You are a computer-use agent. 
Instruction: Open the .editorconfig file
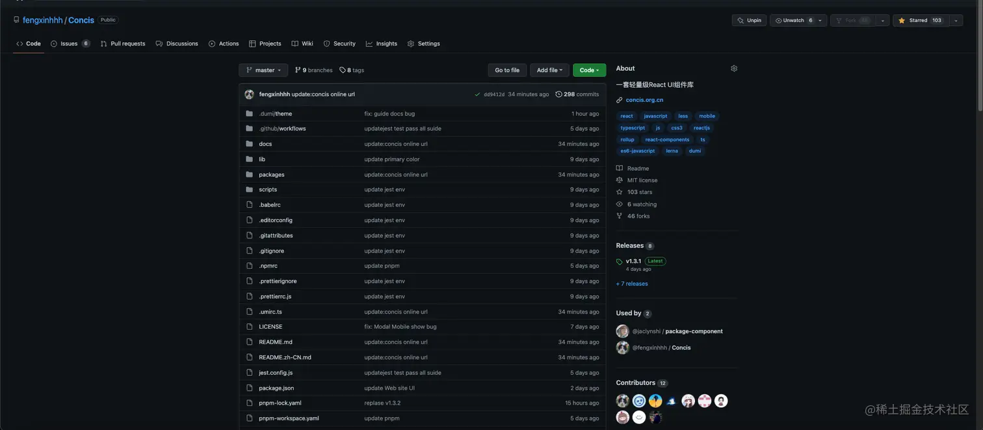point(276,220)
